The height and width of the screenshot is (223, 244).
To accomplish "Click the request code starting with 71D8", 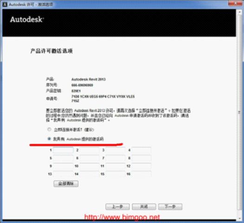I will 103,98.
